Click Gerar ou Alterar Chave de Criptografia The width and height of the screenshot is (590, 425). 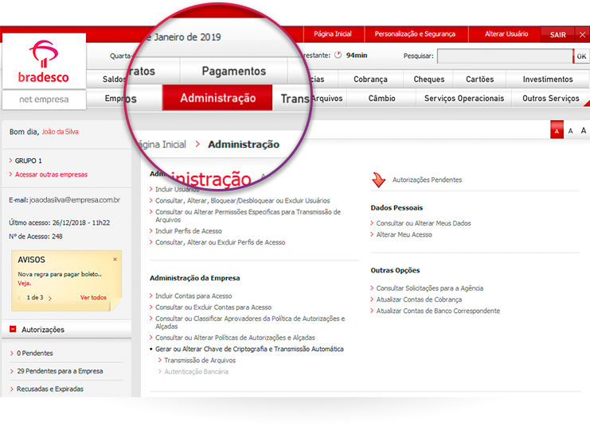click(249, 350)
